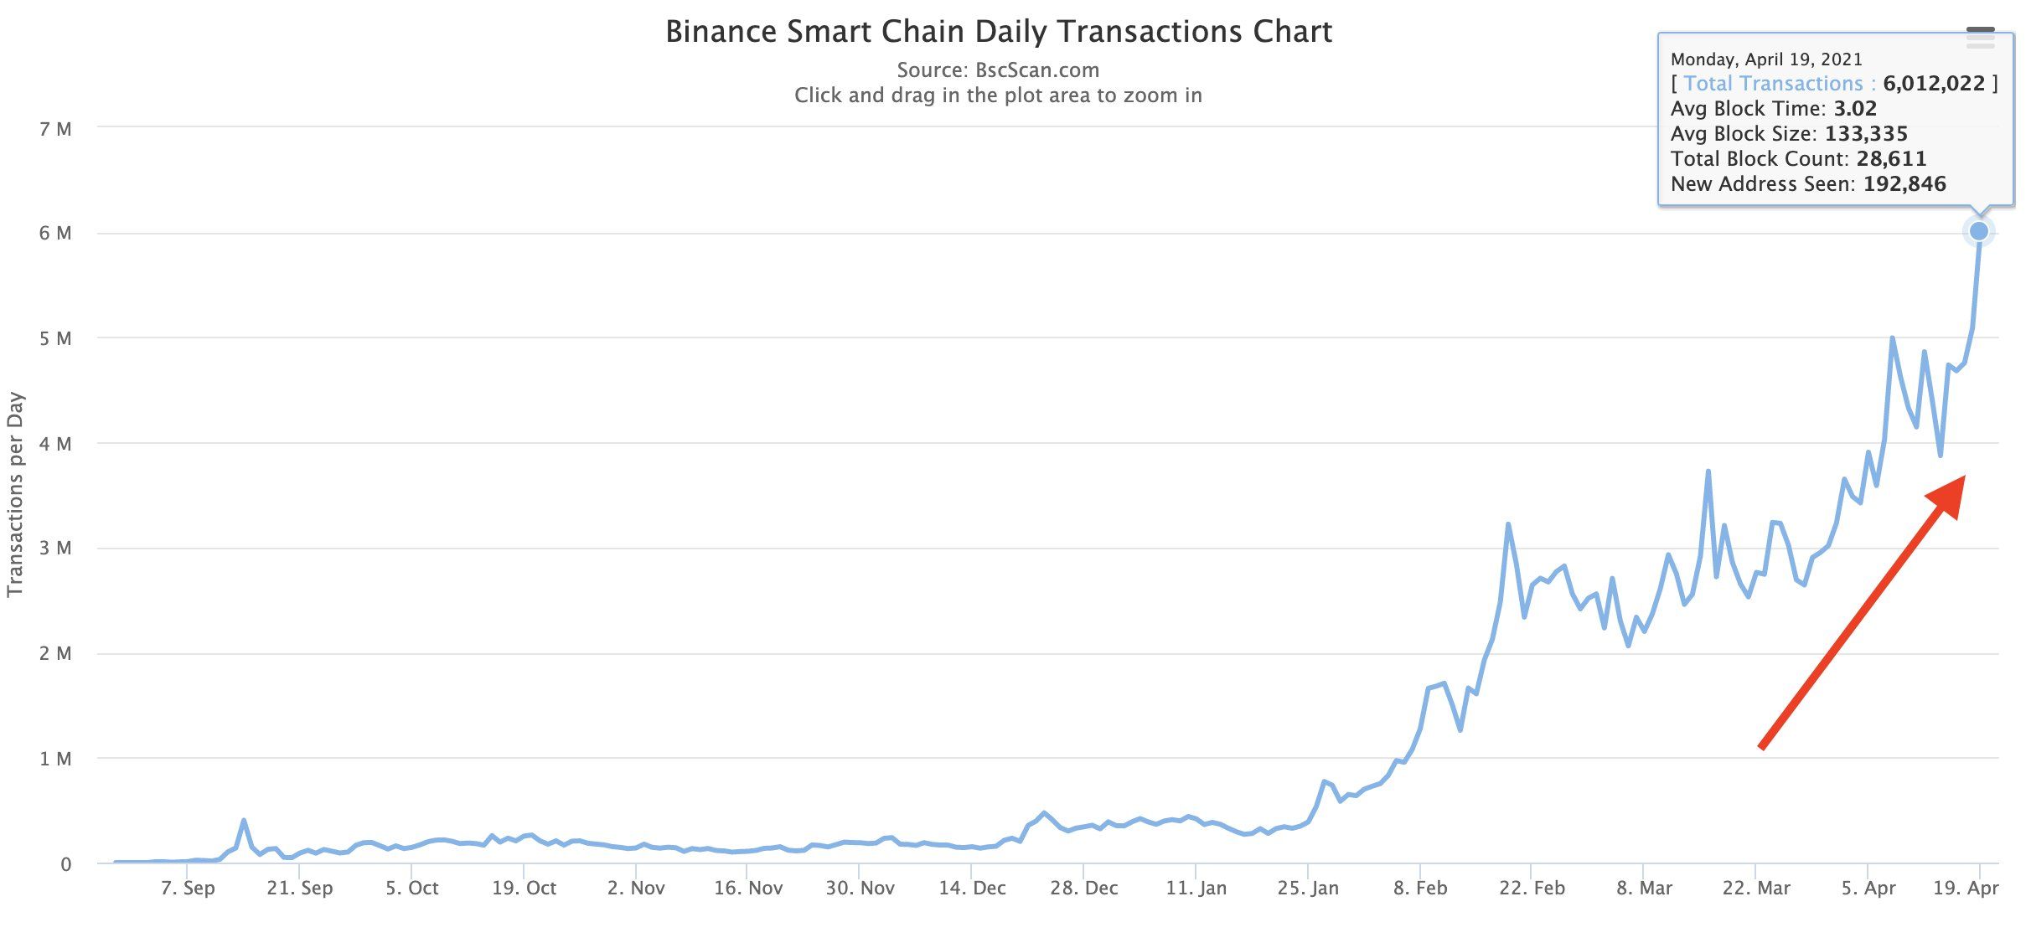
Task: Click the mid-February peak on the line
Action: [x=1508, y=525]
